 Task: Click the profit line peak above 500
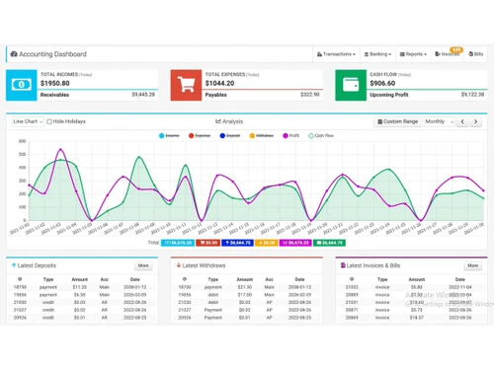pos(60,150)
